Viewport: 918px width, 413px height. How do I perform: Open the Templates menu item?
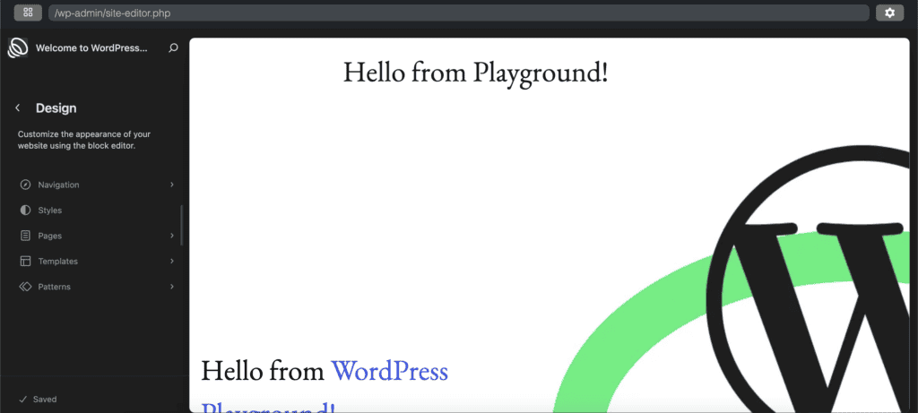pos(97,262)
